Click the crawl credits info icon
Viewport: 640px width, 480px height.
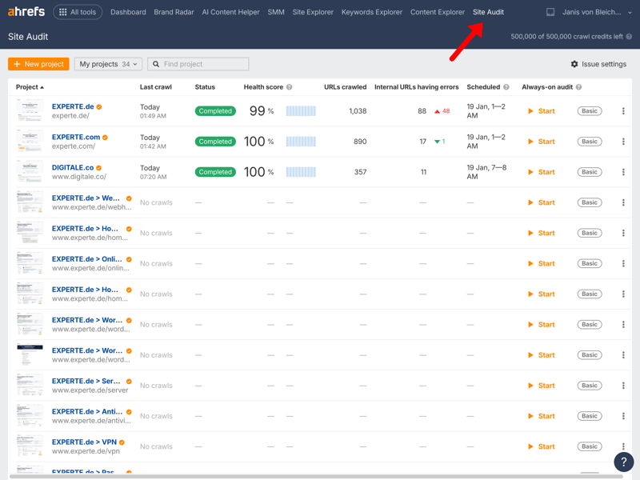[629, 37]
